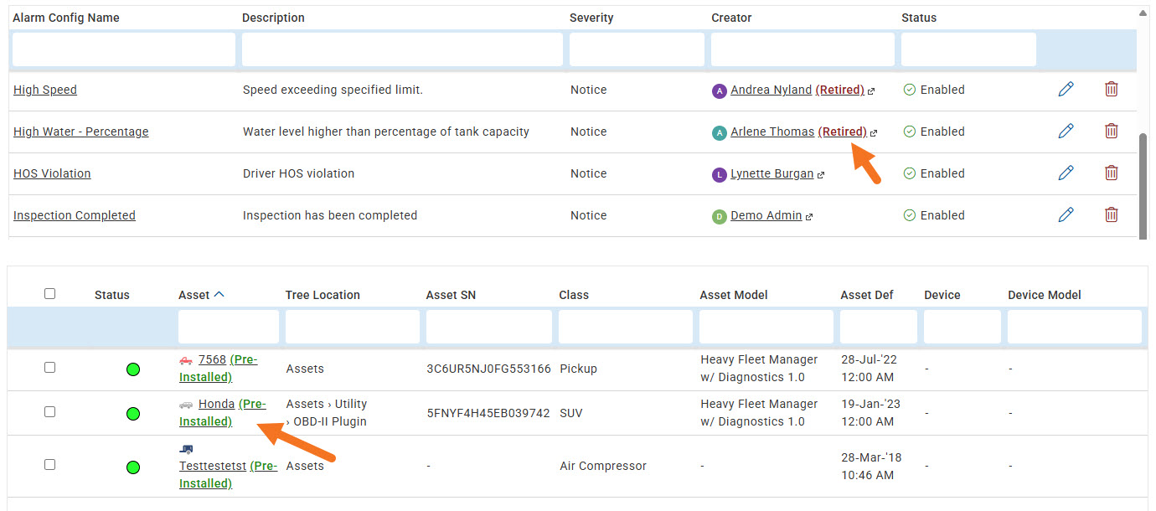Focus the Asset column filter field
Image resolution: width=1156 pixels, height=511 pixels.
[229, 327]
